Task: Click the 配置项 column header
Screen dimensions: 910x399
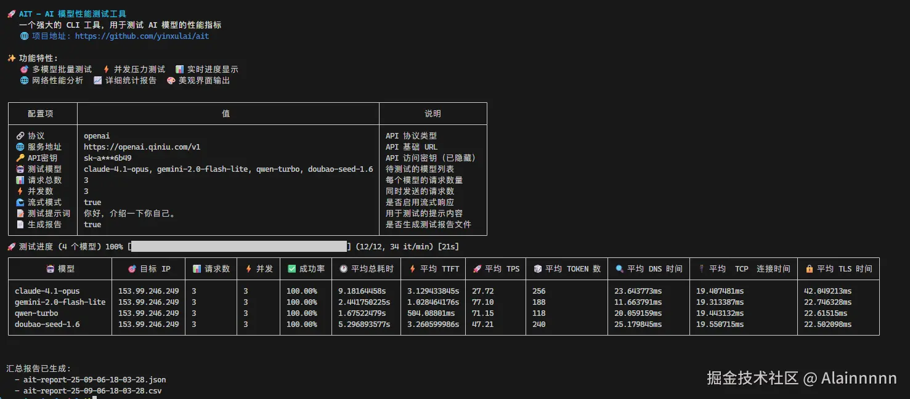Action: click(41, 114)
